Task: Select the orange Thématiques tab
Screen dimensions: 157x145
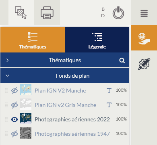Action: pyautogui.click(x=33, y=40)
